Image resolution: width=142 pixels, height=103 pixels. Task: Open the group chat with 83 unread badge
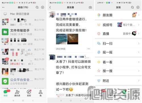pyautogui.click(x=23, y=62)
